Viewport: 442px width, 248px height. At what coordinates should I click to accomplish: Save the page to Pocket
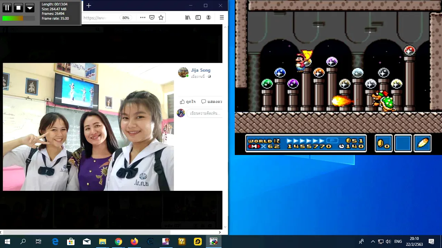[152, 18]
